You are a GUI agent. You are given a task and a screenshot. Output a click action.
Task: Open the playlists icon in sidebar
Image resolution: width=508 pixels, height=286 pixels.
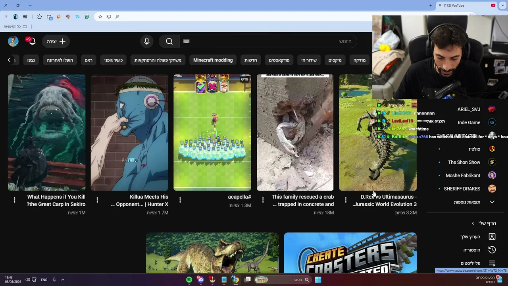pyautogui.click(x=492, y=263)
